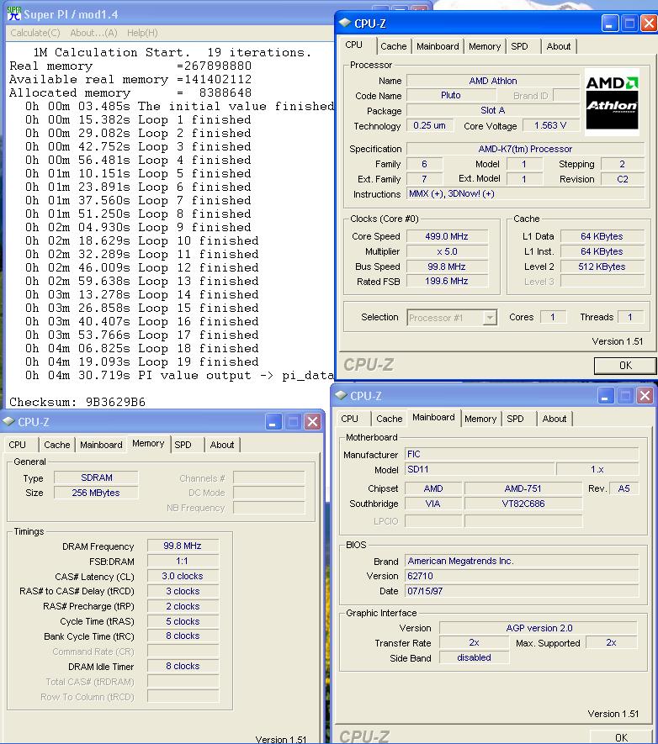The image size is (658, 744).
Task: Click the Chipset value 'AMD-751'
Action: click(x=523, y=488)
